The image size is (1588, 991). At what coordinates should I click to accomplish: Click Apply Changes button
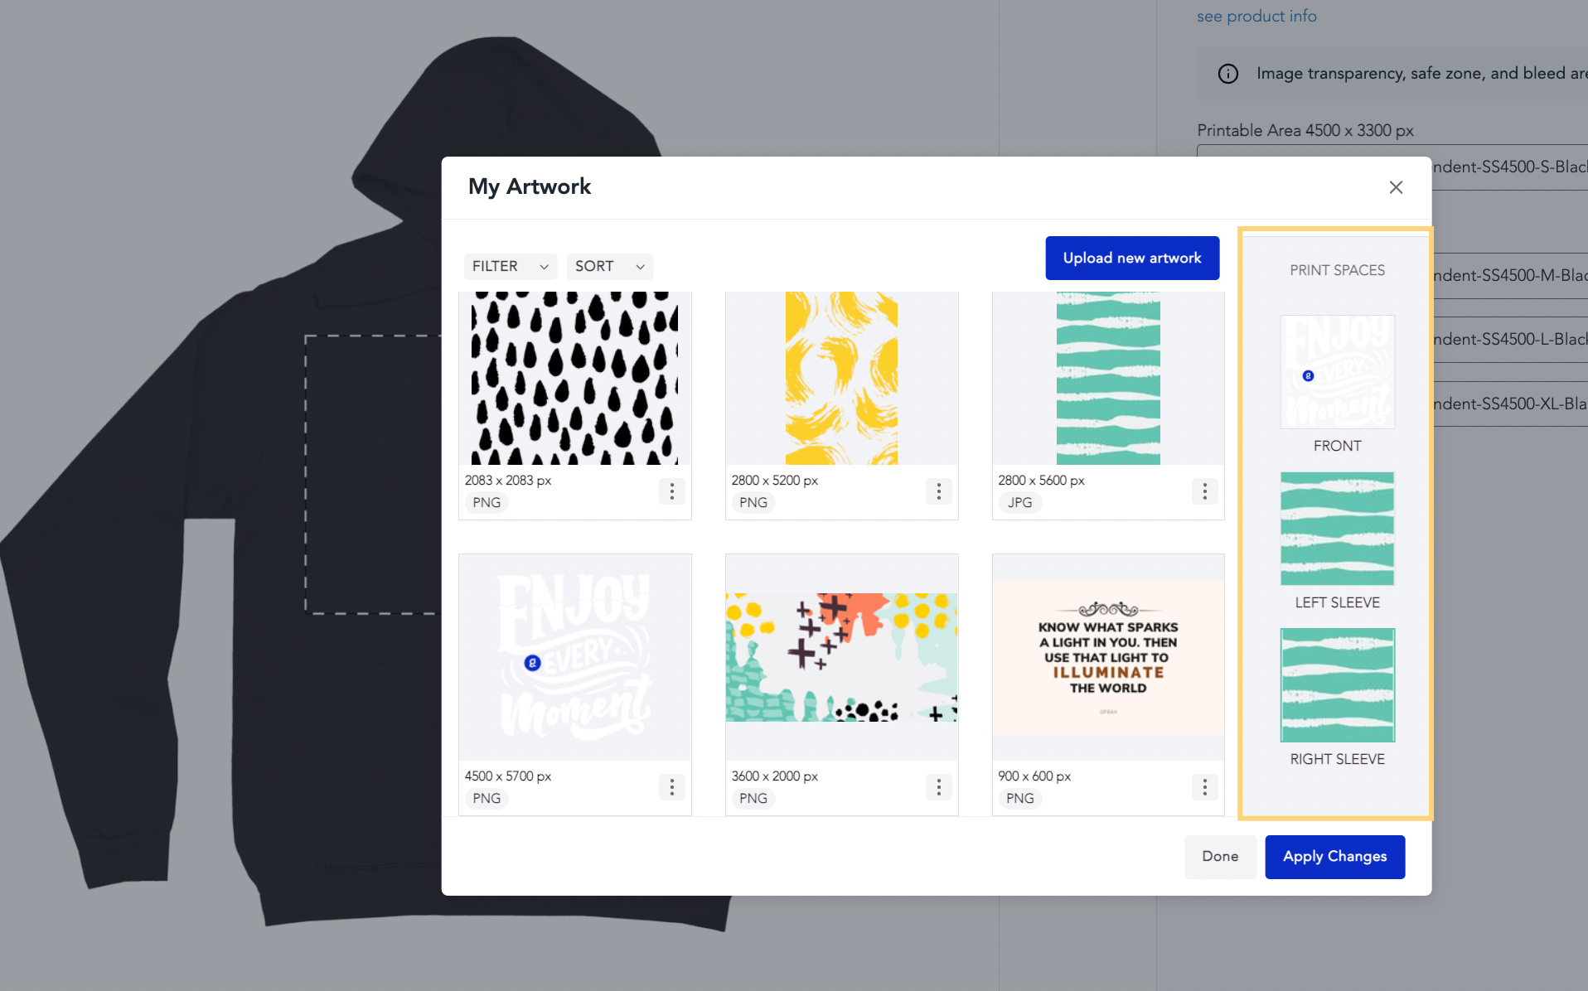(x=1334, y=857)
